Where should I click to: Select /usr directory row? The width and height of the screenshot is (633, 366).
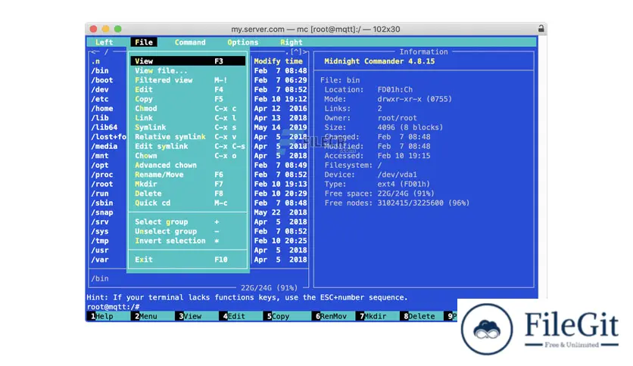pyautogui.click(x=100, y=250)
